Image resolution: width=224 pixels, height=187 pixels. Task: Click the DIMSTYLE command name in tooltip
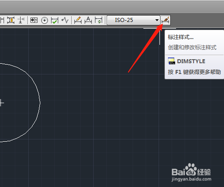191,61
